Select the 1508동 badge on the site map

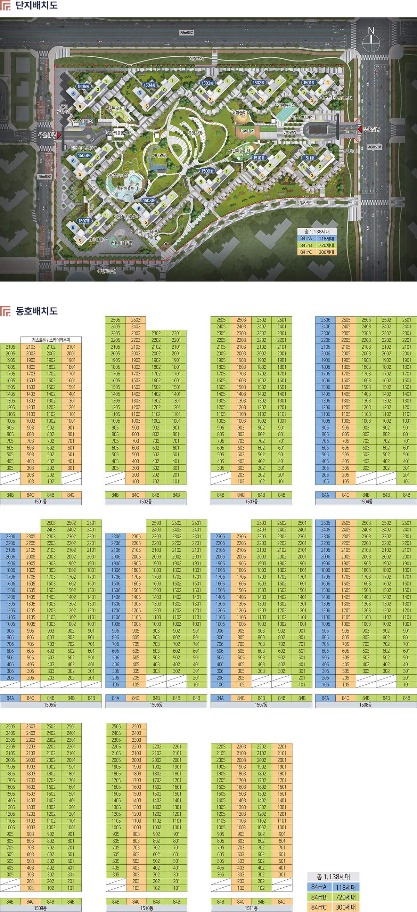pos(149,201)
